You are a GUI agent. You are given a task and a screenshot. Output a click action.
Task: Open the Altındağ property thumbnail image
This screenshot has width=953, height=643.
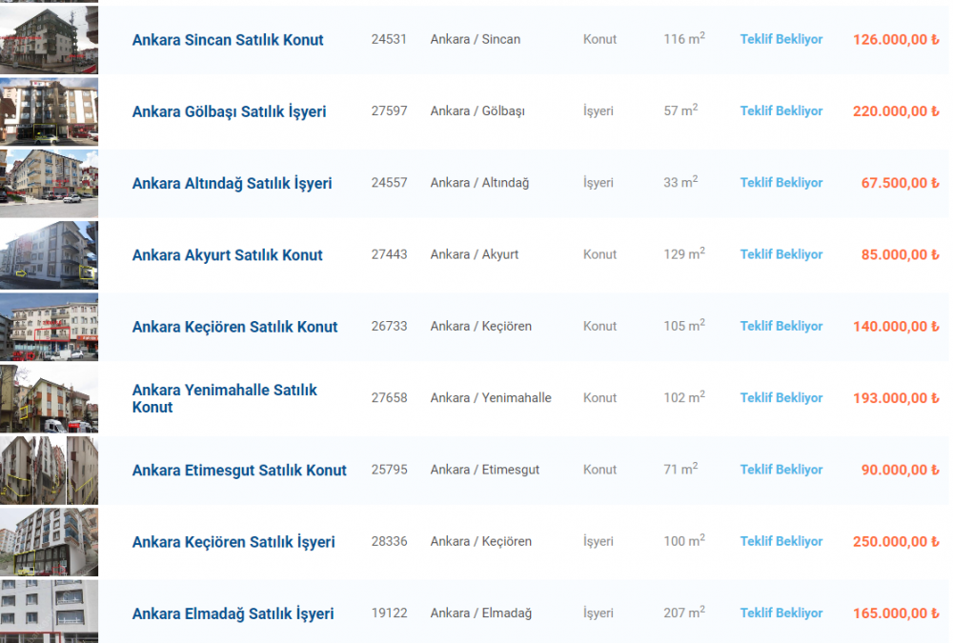point(49,183)
